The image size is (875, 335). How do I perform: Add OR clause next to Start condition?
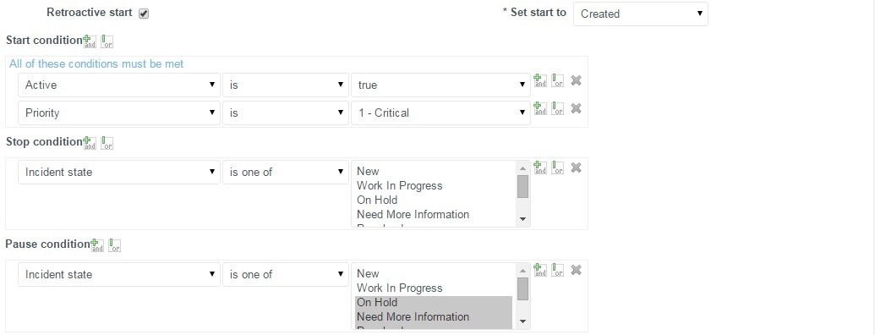coord(107,41)
